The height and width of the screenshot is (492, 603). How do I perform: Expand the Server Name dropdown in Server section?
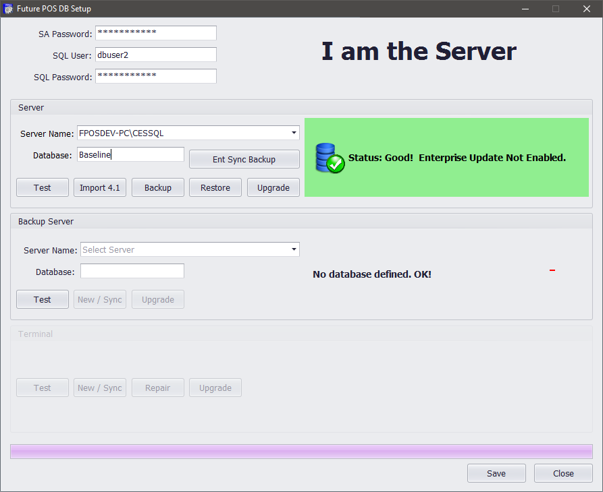pyautogui.click(x=294, y=133)
